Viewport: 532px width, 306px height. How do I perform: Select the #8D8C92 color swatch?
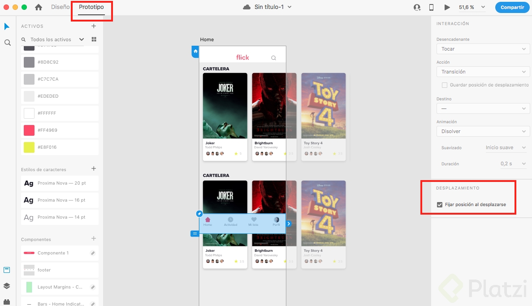[29, 62]
